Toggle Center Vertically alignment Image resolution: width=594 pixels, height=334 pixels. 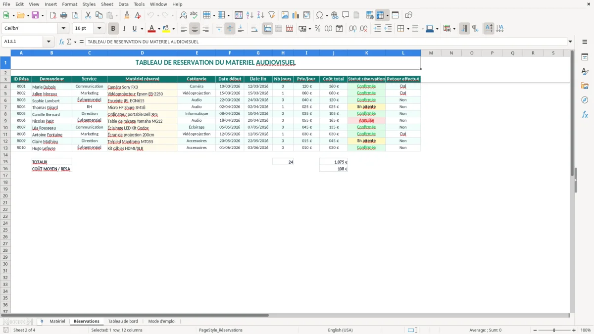point(230,29)
